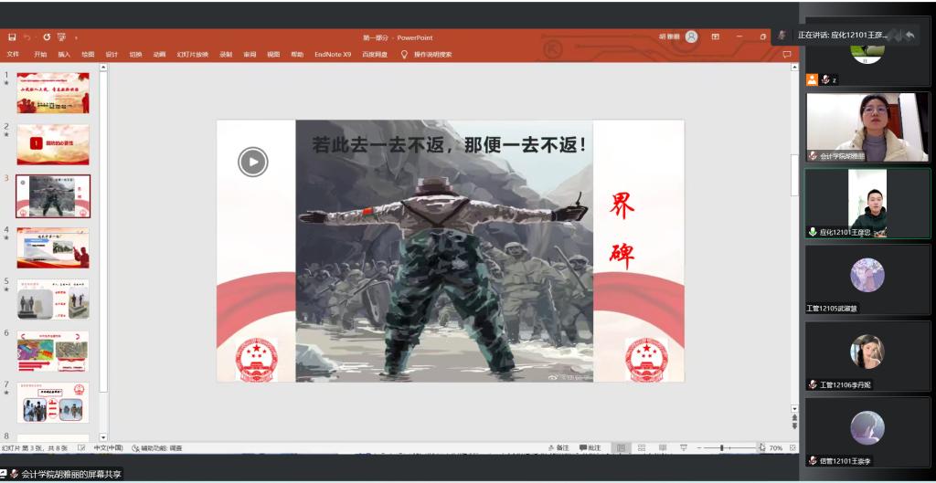The height and width of the screenshot is (483, 936).
Task: Click the fit slide to window icon
Action: coord(792,448)
